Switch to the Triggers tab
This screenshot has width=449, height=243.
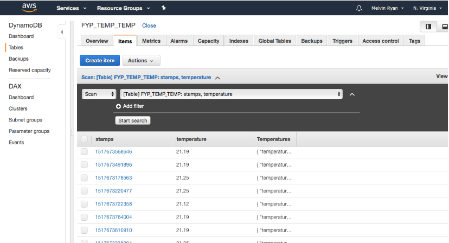click(342, 41)
